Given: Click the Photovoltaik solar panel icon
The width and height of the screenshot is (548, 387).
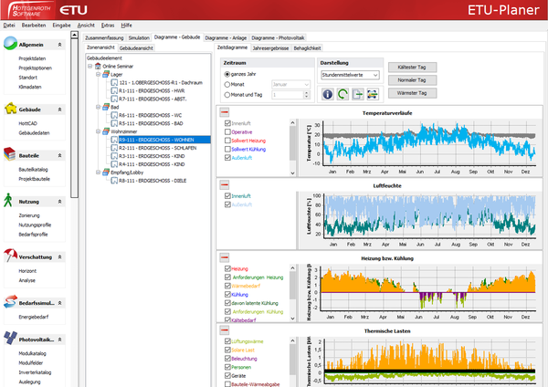Looking at the screenshot, I should pos(10,338).
